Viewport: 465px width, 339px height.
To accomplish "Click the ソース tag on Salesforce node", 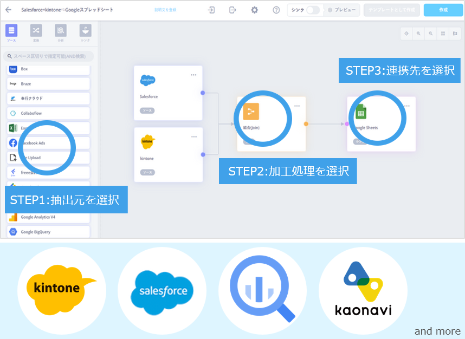I will [x=147, y=110].
